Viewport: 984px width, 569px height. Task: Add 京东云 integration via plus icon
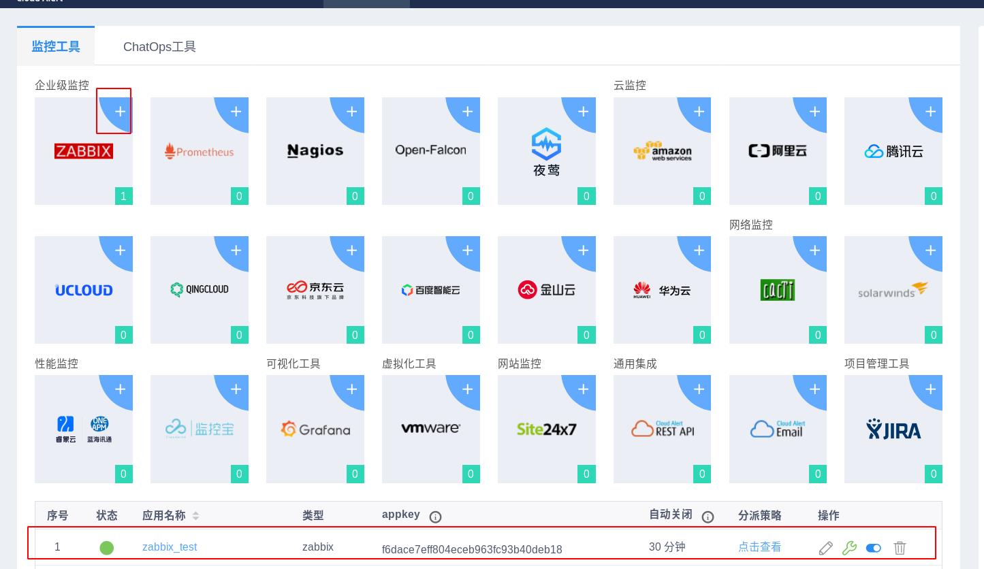352,250
